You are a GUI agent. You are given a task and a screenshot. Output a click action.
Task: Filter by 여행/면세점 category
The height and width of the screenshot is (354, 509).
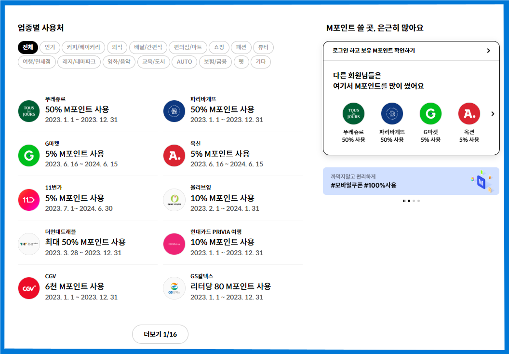point(37,62)
